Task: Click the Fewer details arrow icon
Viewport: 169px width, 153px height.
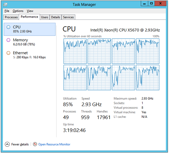Action: [x=7, y=144]
